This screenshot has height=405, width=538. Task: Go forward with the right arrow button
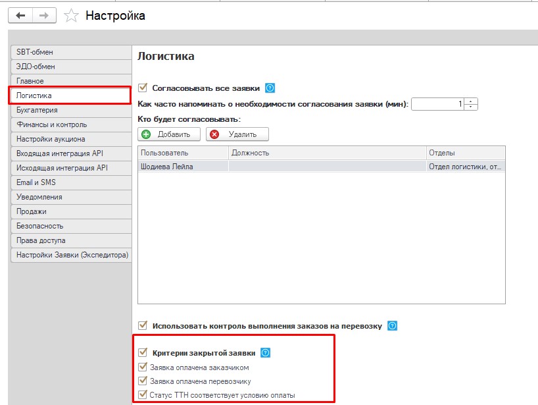pyautogui.click(x=44, y=15)
